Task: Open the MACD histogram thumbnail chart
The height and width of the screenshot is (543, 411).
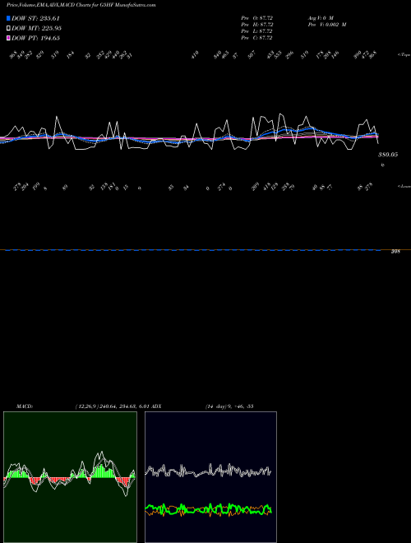Action: tap(70, 477)
